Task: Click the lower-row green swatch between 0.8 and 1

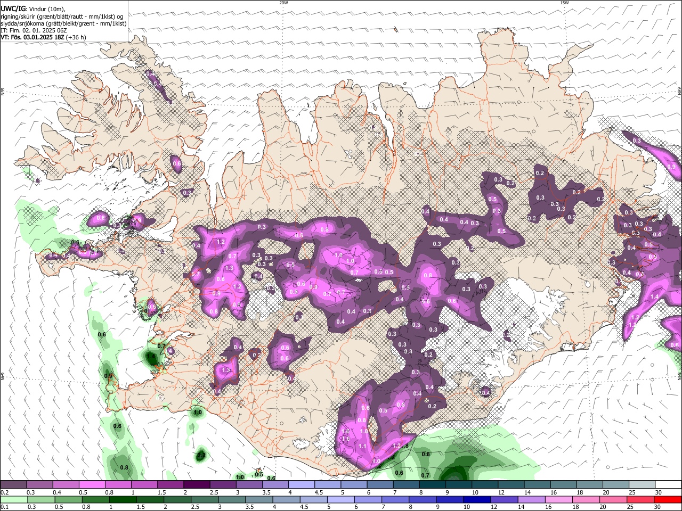Action: (x=96, y=499)
